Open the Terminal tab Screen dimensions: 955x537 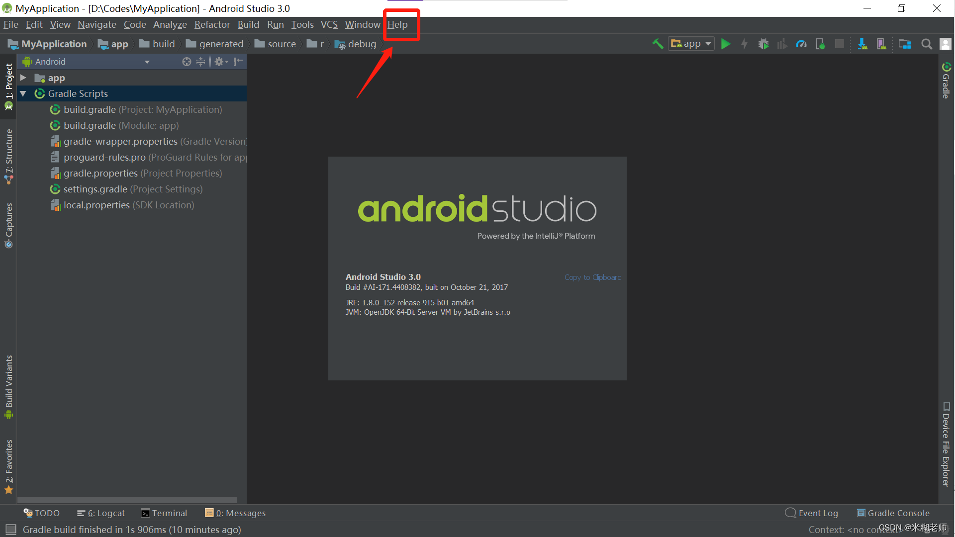164,513
